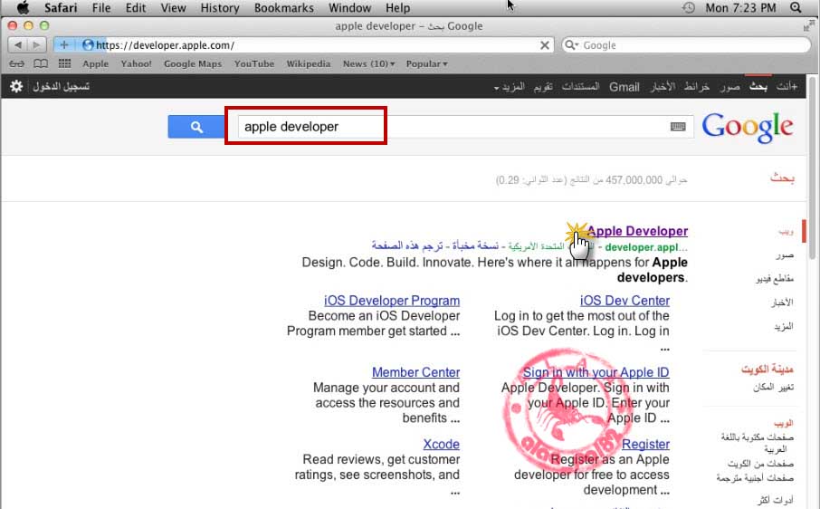Open the Yahoo! bookmark
The width and height of the screenshot is (820, 509).
click(x=136, y=63)
